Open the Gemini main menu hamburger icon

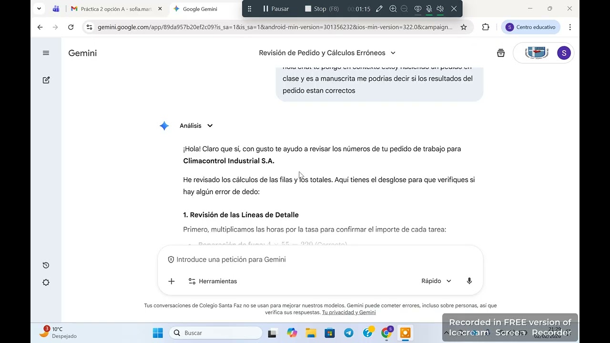pyautogui.click(x=46, y=53)
